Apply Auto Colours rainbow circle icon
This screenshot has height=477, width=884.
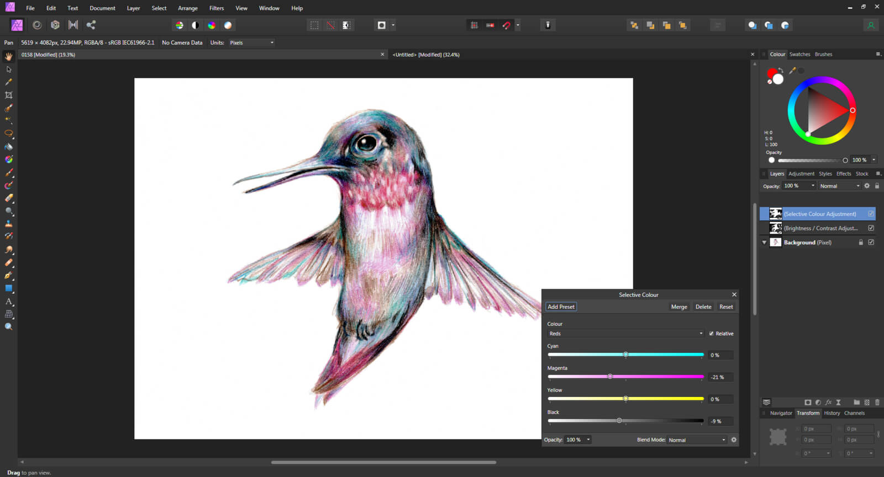[x=212, y=25]
